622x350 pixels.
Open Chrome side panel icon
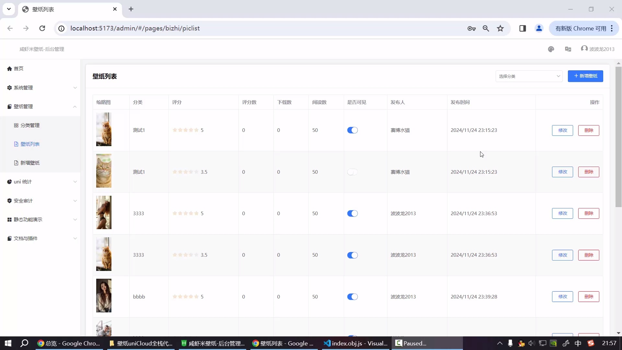tap(523, 29)
